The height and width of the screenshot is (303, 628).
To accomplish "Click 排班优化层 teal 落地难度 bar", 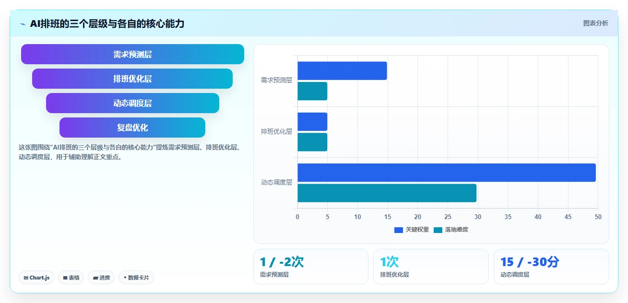I will click(312, 142).
